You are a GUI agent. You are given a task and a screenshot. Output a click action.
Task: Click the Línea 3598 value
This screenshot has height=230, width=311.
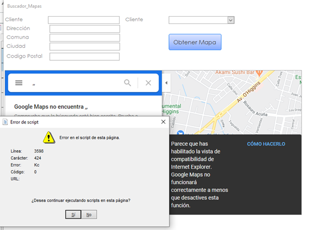point(39,151)
